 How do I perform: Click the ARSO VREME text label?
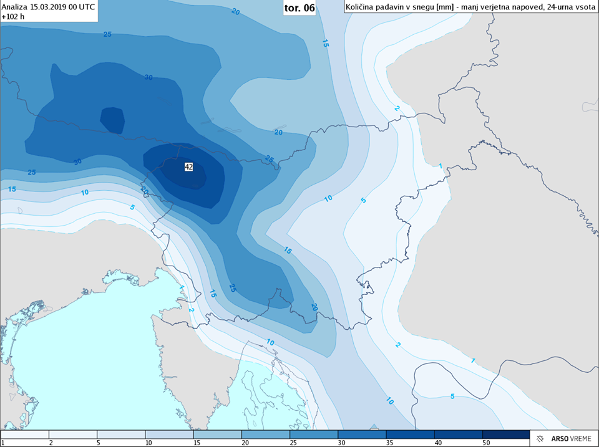tap(571, 440)
